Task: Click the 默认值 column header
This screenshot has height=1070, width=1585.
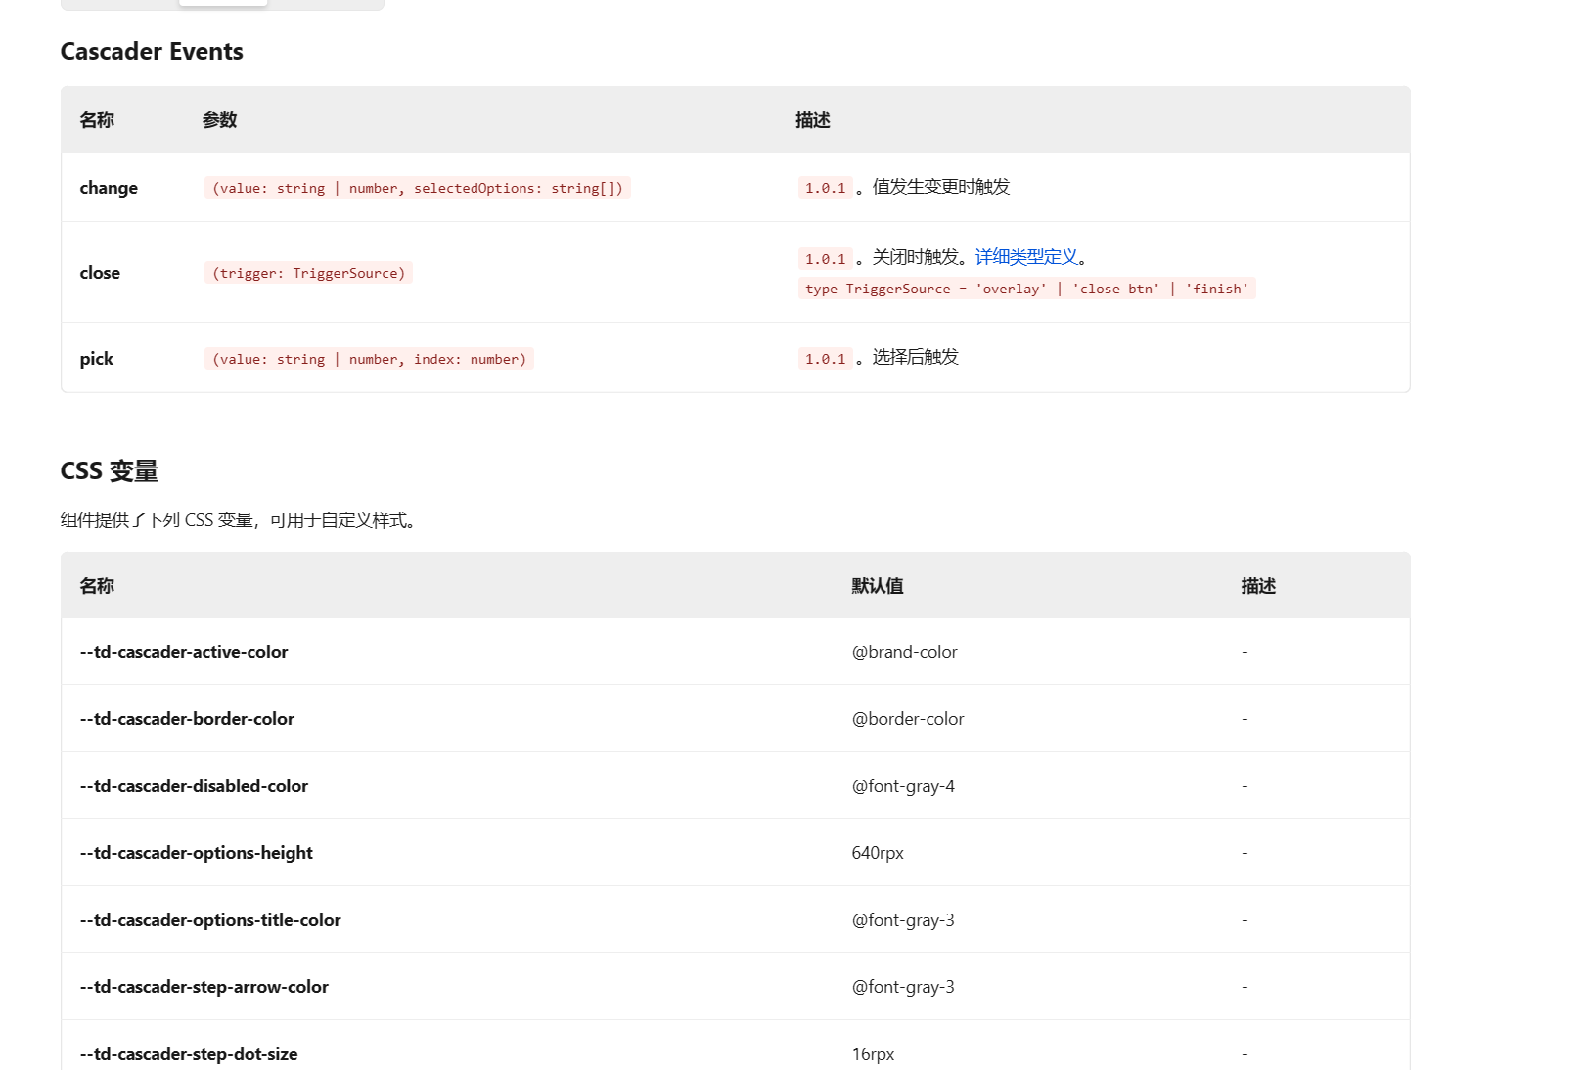Action: pyautogui.click(x=878, y=586)
